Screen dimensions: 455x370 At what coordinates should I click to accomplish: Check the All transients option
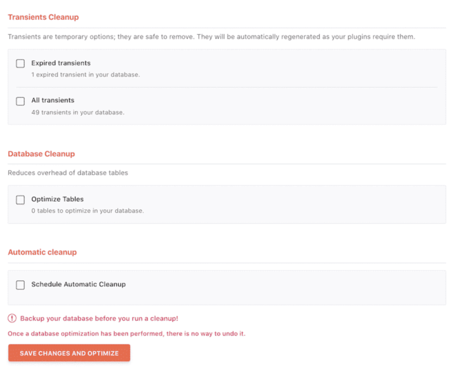tap(20, 101)
